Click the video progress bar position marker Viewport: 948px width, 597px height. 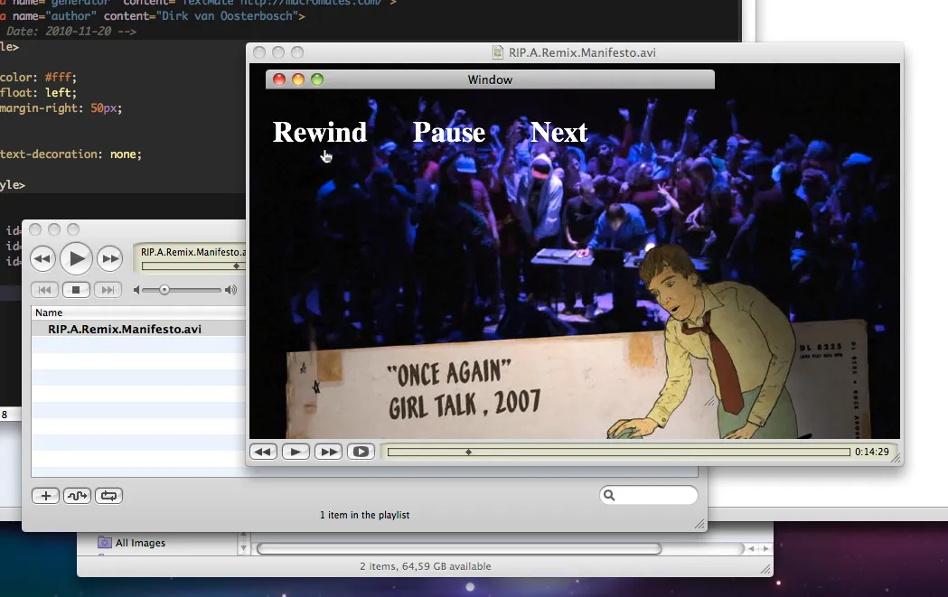coord(468,452)
